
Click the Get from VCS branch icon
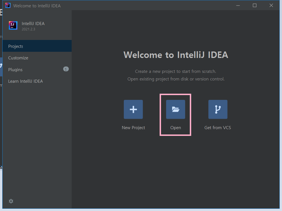(218, 109)
